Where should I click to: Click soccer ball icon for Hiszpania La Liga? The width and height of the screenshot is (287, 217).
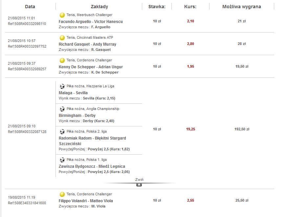click(62, 86)
